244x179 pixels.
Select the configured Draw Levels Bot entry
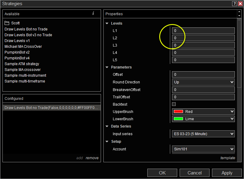(52, 108)
